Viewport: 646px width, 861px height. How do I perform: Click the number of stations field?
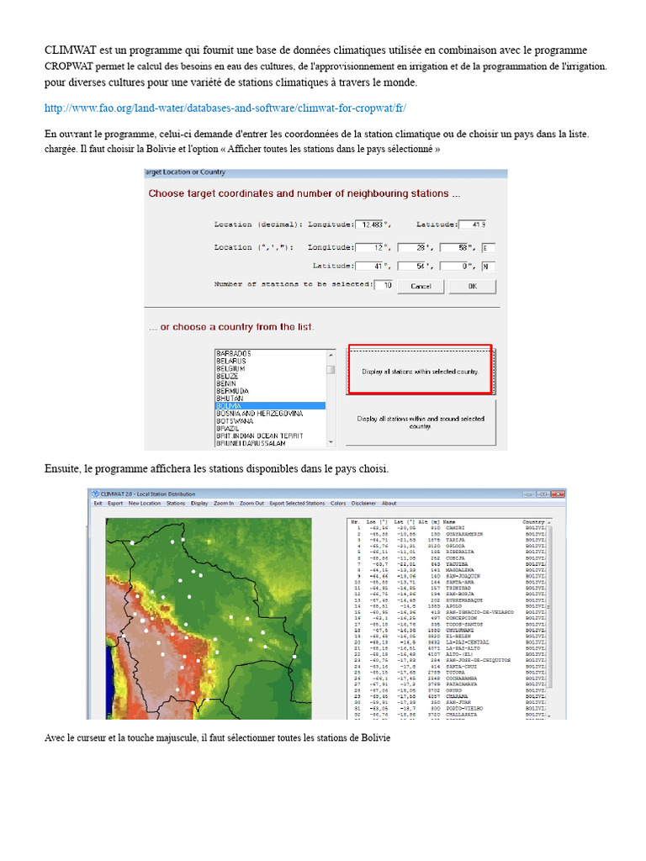(x=384, y=285)
